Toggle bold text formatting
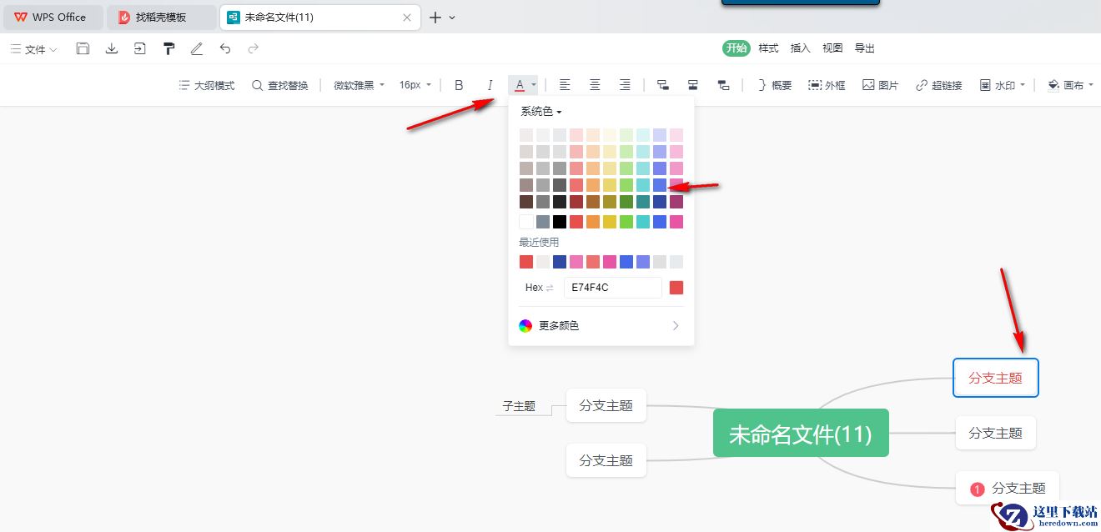The height and width of the screenshot is (532, 1101). tap(459, 85)
